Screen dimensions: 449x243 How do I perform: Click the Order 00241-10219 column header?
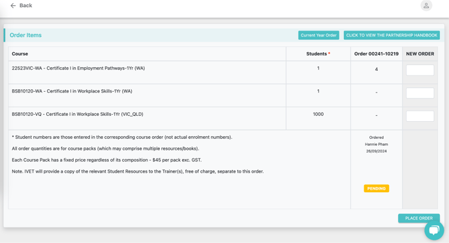(377, 53)
